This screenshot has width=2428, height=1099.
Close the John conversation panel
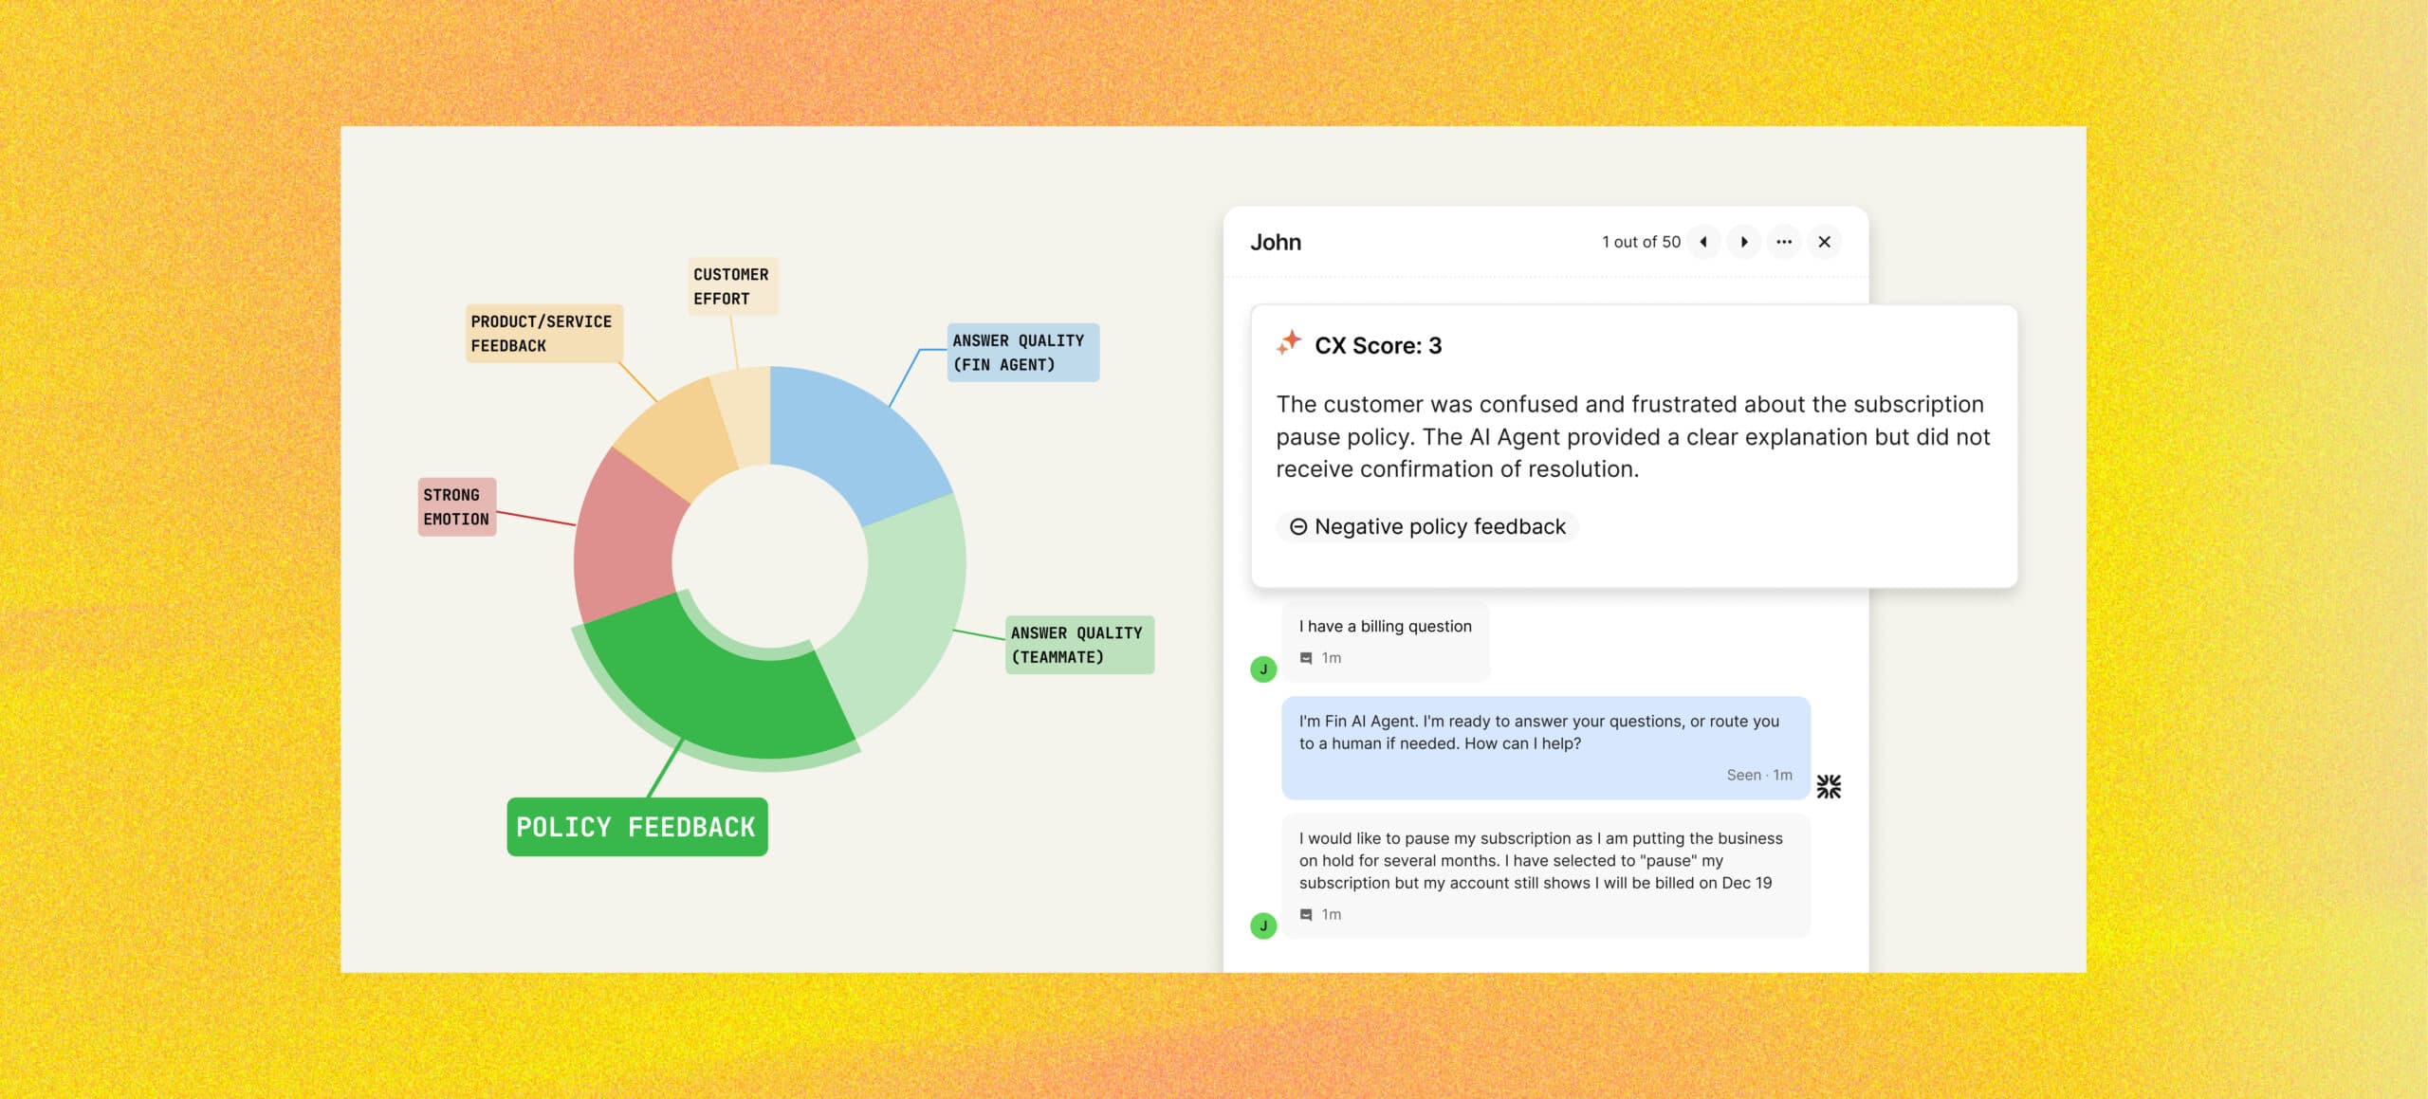1824,242
